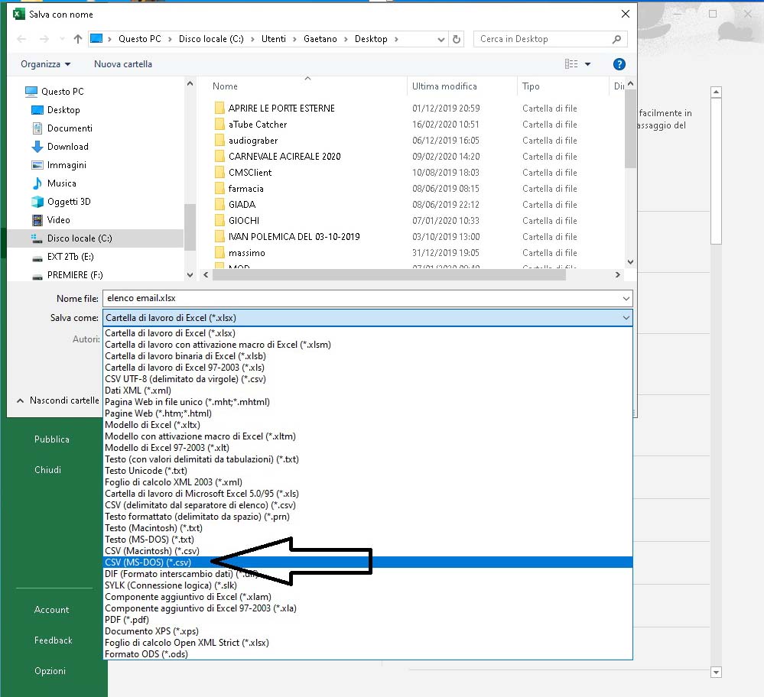The width and height of the screenshot is (764, 697).
Task: Change view layout icon
Action: pos(571,63)
